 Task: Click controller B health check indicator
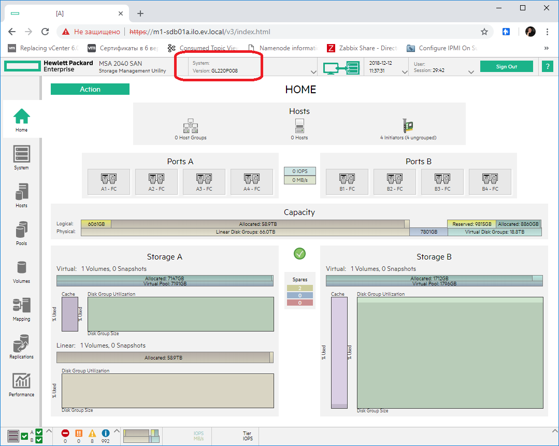coord(39,440)
